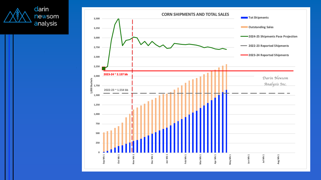Select the green line symbol in the legend
The image size is (321, 180).
tap(244, 36)
